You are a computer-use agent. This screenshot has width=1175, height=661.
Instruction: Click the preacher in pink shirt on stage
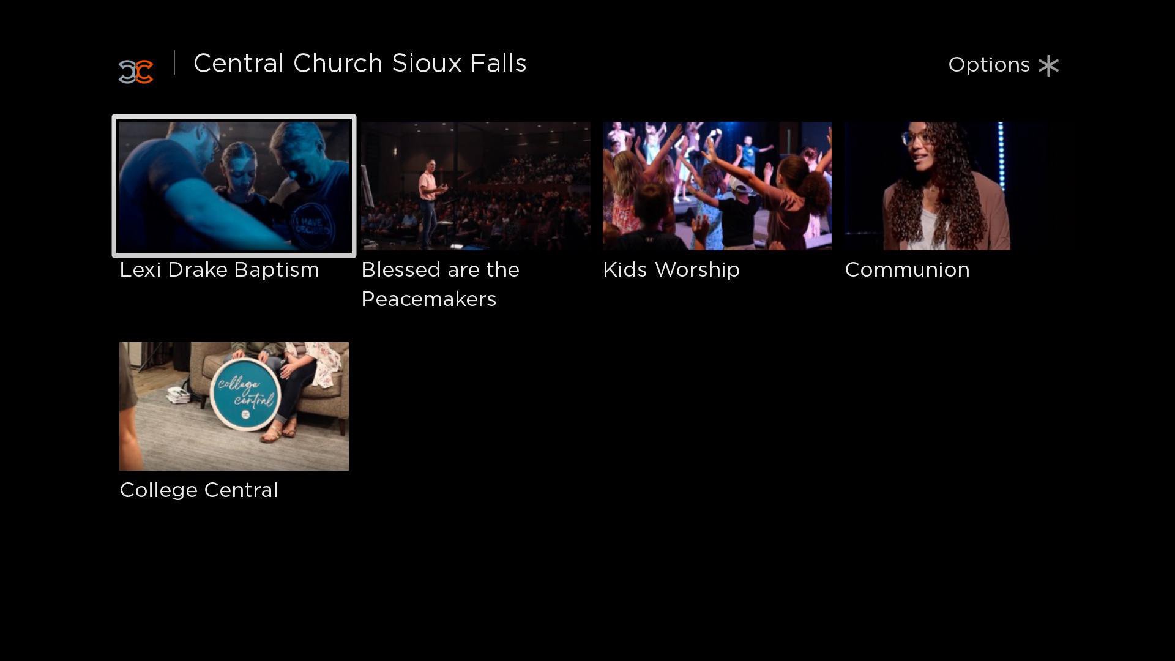tap(431, 201)
